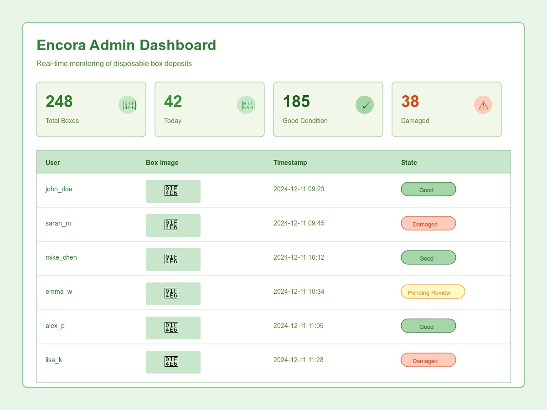547x410 pixels.
Task: Open mike_chen's box image thumbnail
Action: 173,260
